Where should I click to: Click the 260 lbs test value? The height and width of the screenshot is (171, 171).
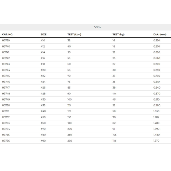pyautogui.click(x=70, y=141)
